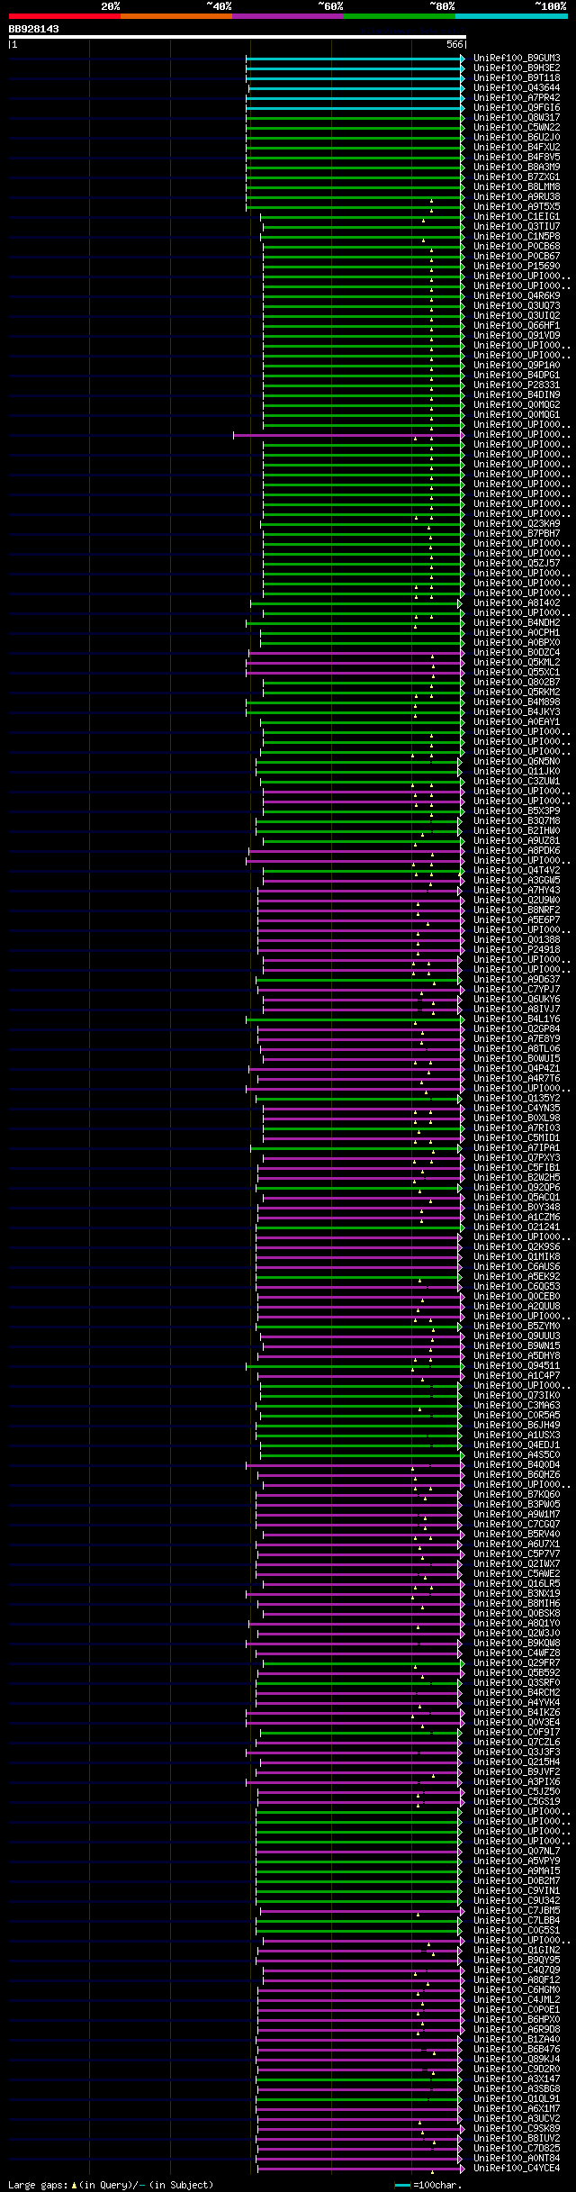Select hit UniRef100_B9H3E2

(517, 68)
